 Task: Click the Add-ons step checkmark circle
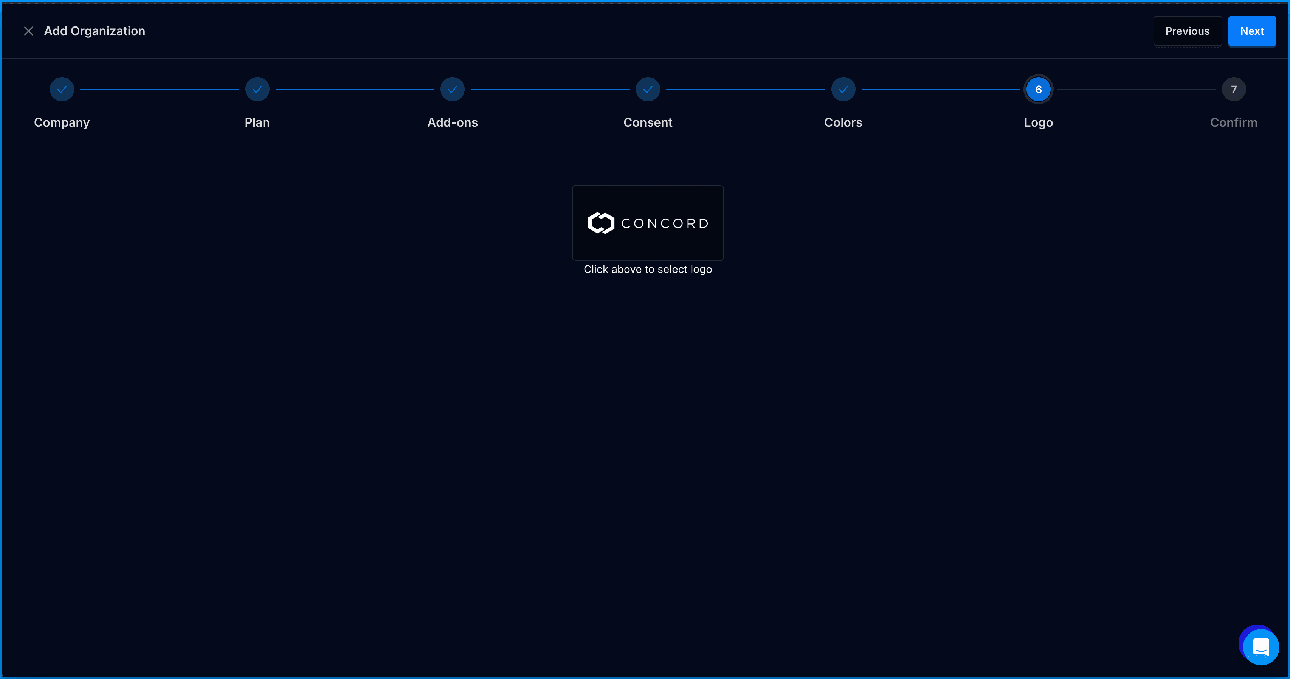(452, 90)
